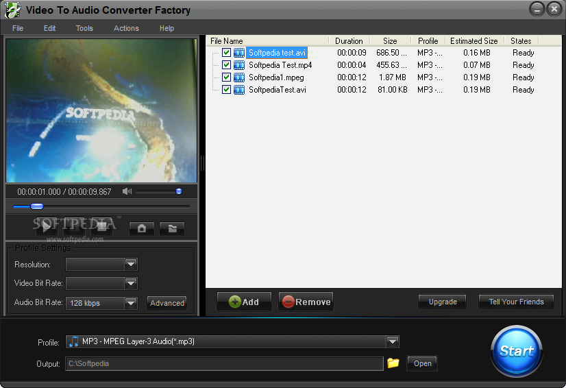This screenshot has height=388, width=566.
Task: Click the film icon of SoftpediaTest.avi
Action: [239, 90]
